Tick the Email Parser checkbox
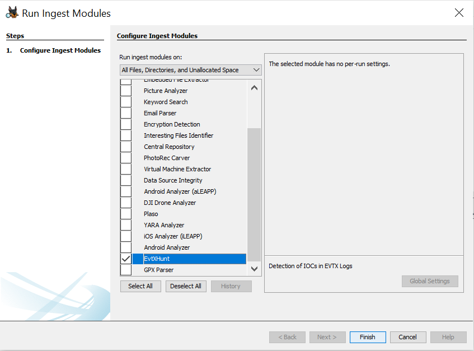474x351 pixels. pos(126,113)
